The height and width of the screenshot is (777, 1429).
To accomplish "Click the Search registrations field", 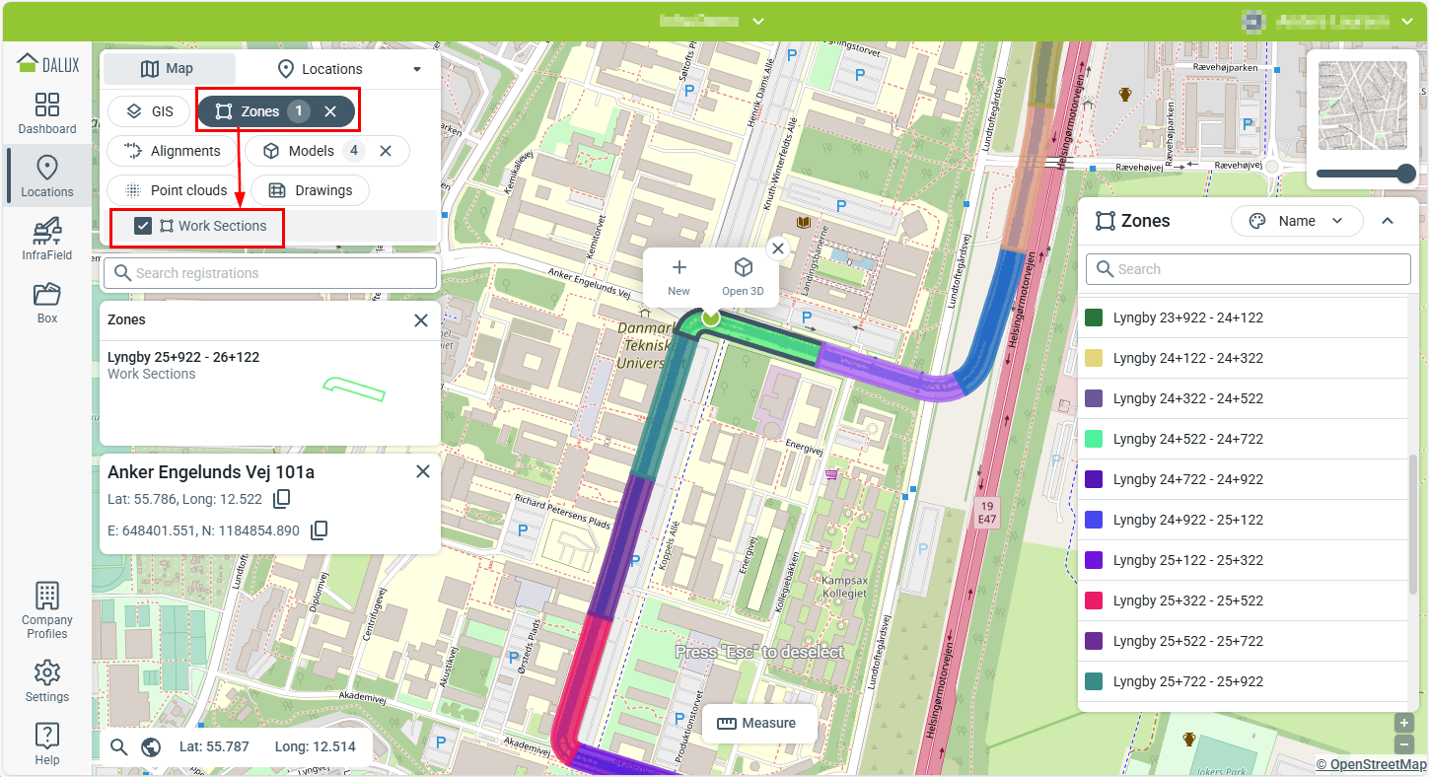I will 270,273.
